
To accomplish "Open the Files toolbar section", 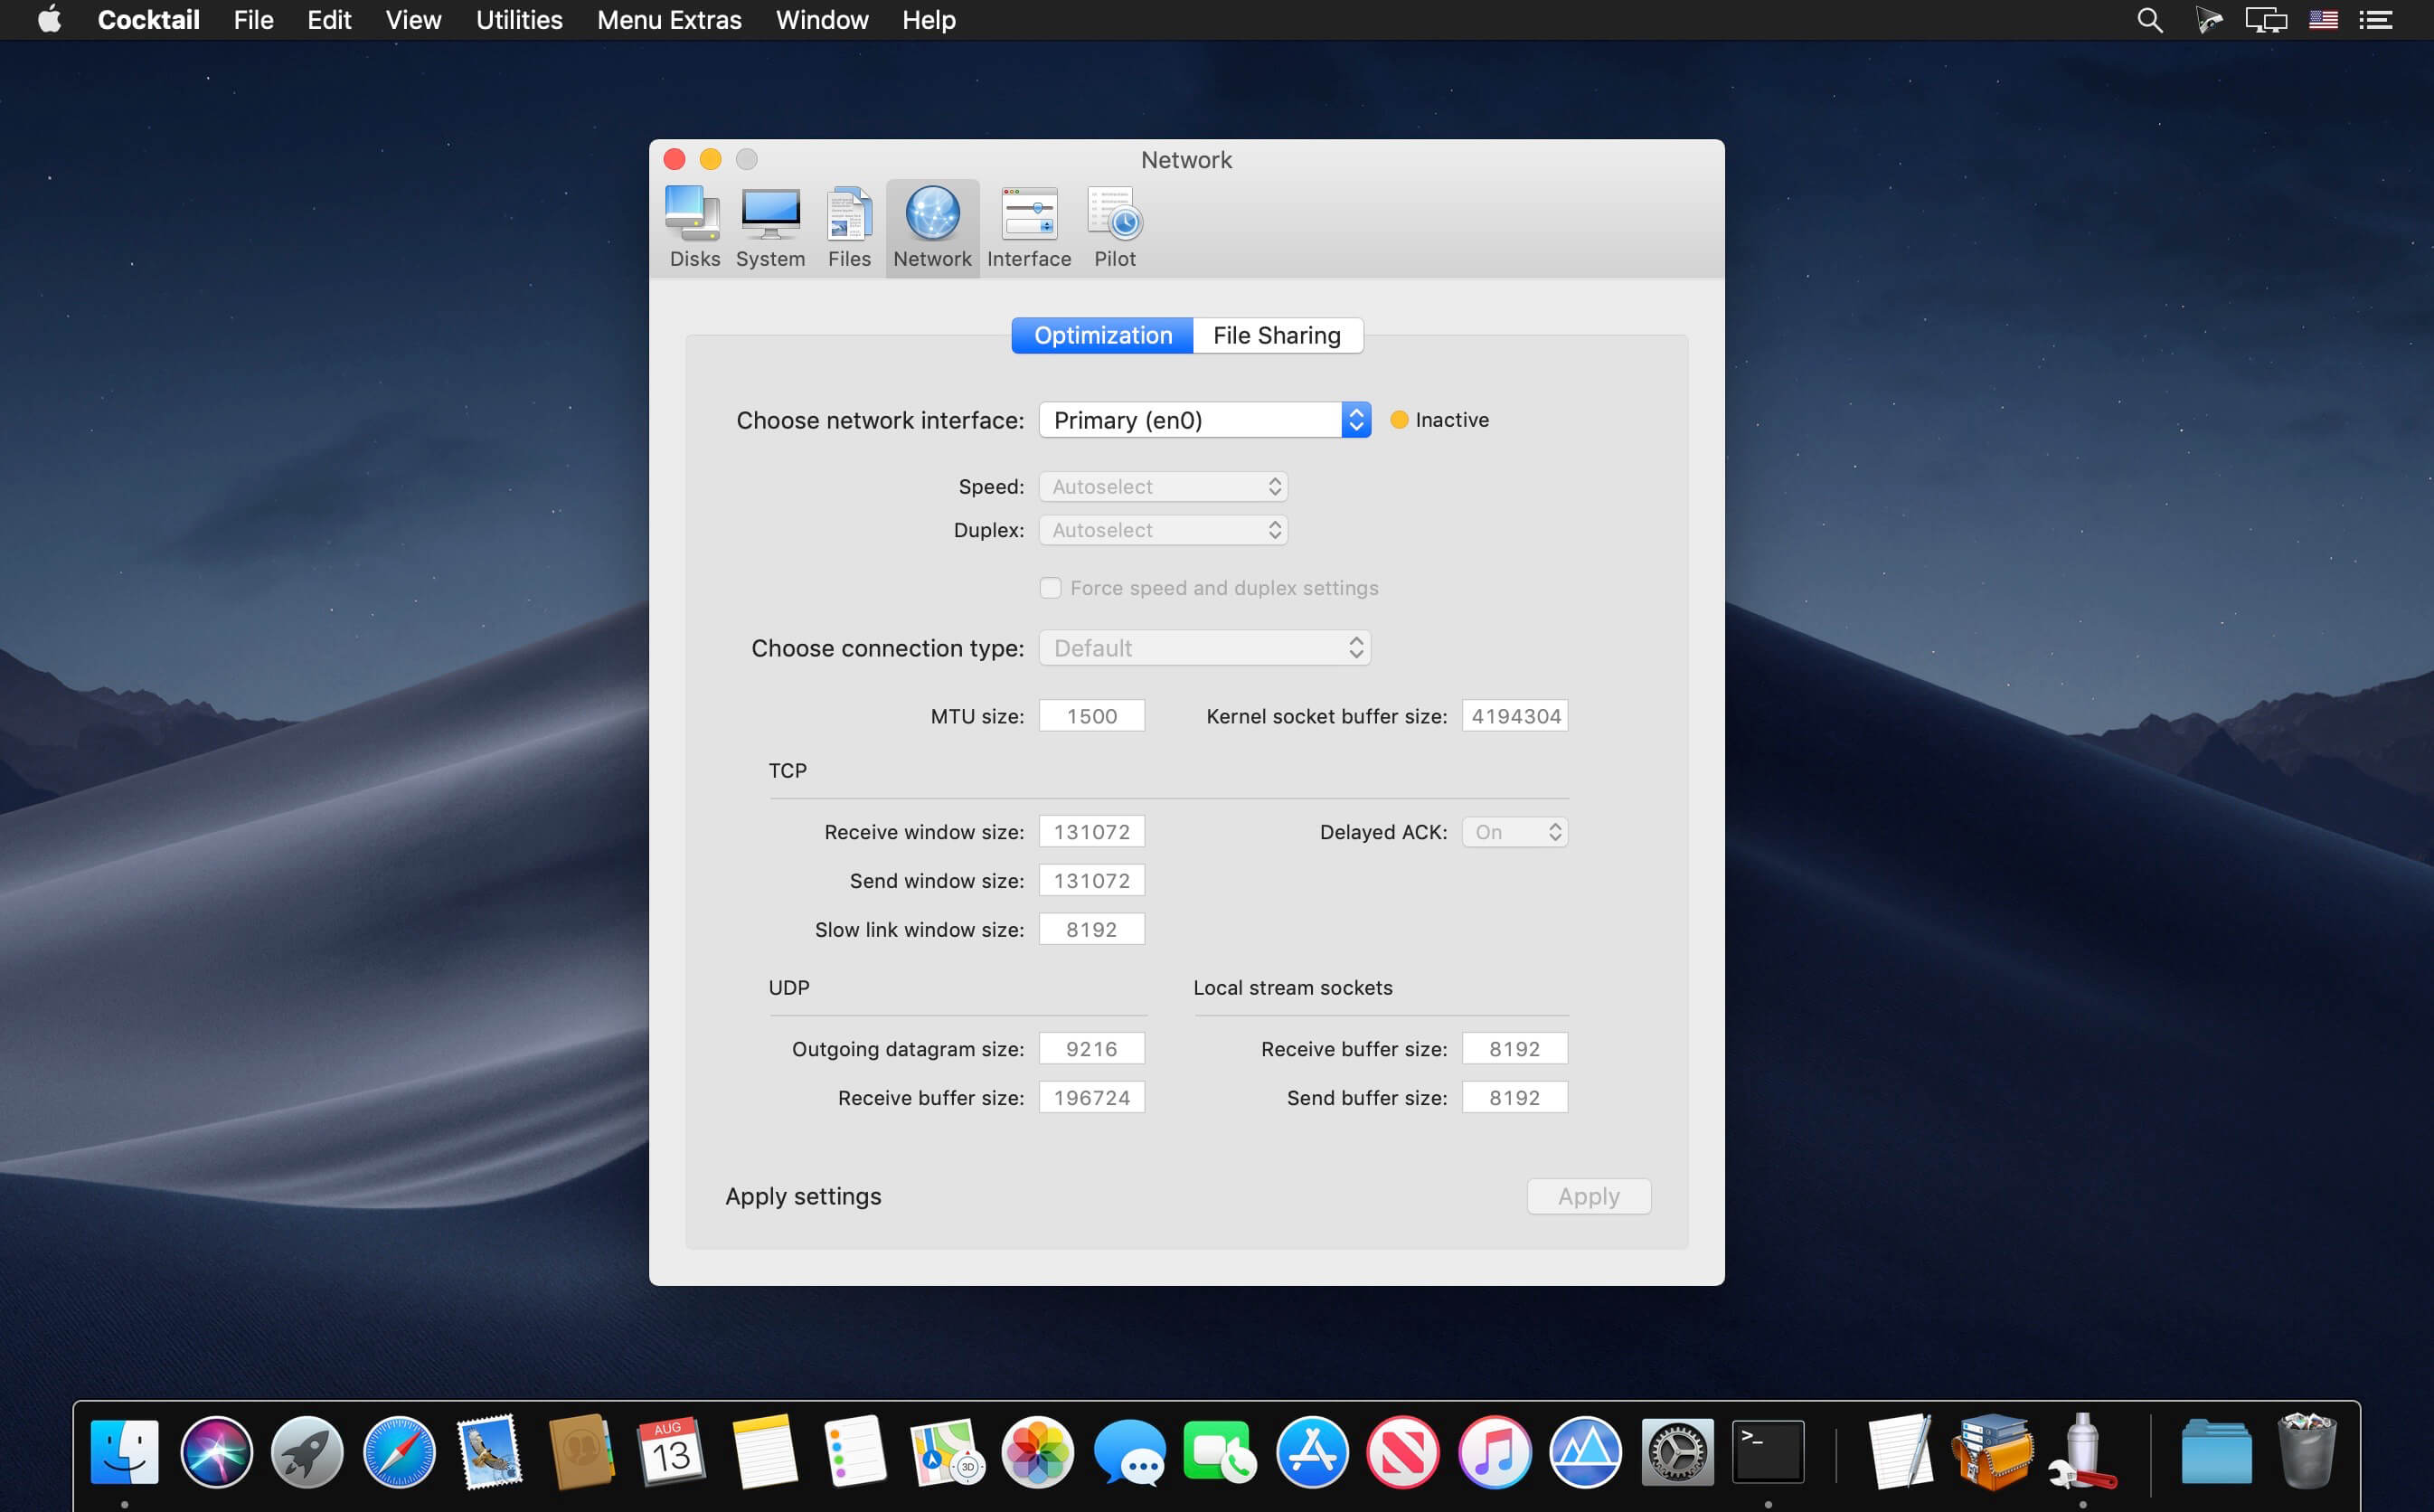I will point(849,228).
